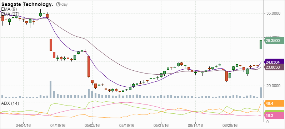285x129 pixels.
Task: Click the 0 label on ADX axis
Action: [x=267, y=122]
